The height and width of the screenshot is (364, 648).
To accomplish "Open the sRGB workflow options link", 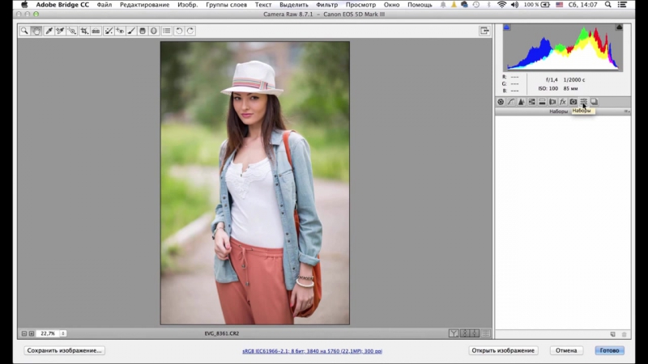I will coord(312,351).
